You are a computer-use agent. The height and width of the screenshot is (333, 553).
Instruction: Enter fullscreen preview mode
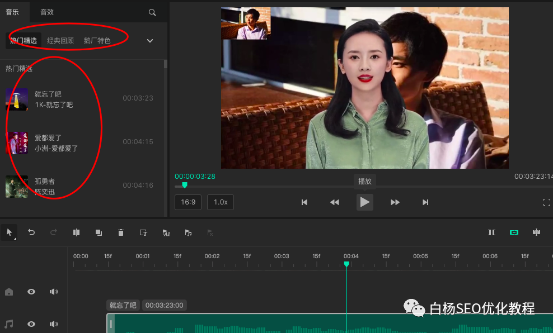pyautogui.click(x=546, y=202)
